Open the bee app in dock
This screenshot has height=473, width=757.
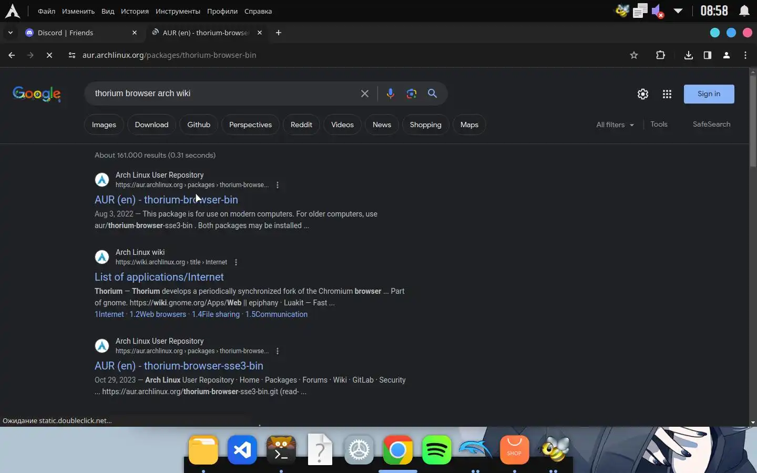point(554,450)
